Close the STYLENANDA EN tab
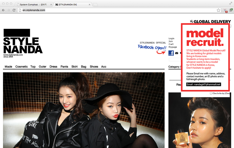 tap(89, 5)
